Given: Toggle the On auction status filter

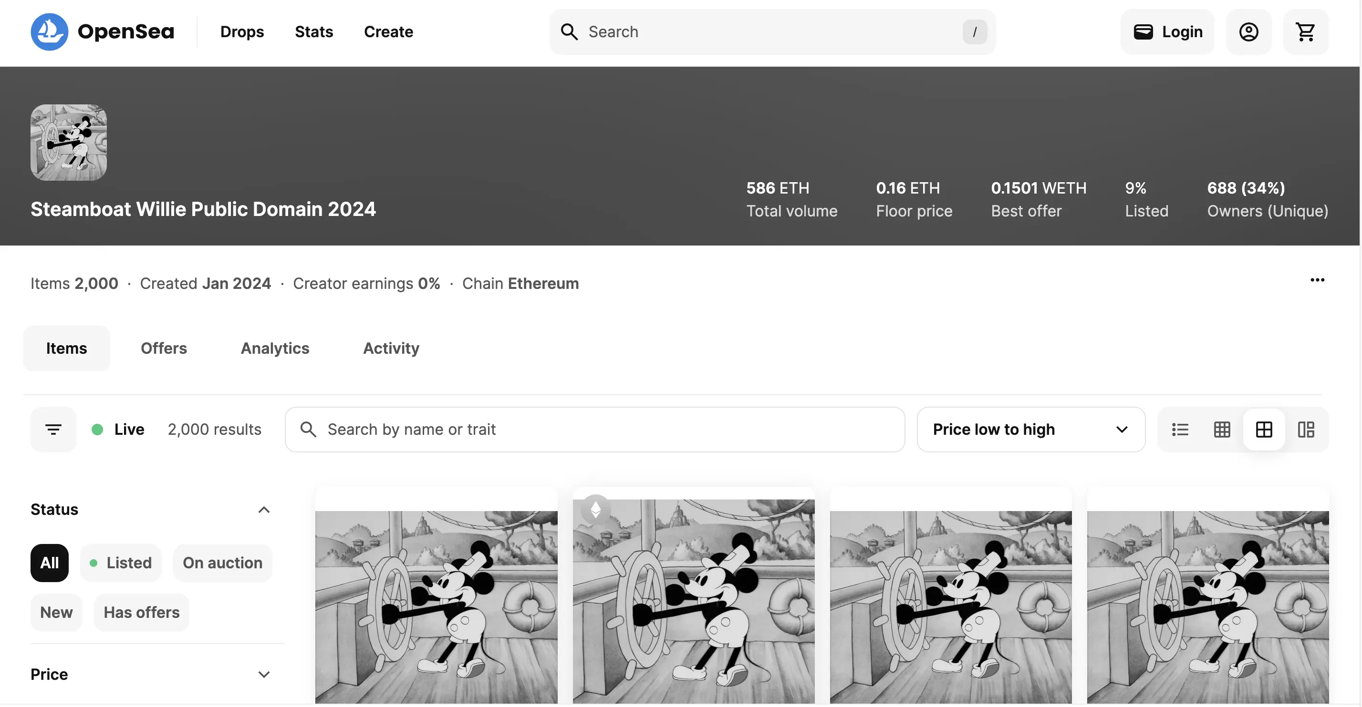Looking at the screenshot, I should tap(223, 563).
